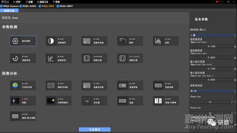
Task: Open checkerboard contrast tile under 图像分析 section
Action: [94, 85]
